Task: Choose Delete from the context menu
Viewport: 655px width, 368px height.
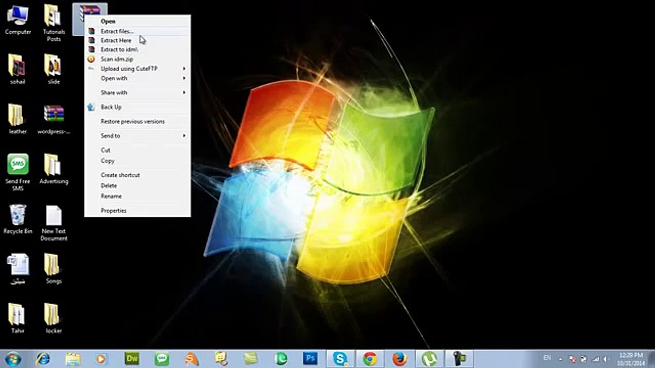Action: click(x=138, y=186)
